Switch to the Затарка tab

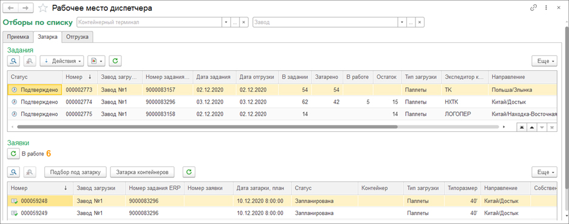click(x=47, y=37)
